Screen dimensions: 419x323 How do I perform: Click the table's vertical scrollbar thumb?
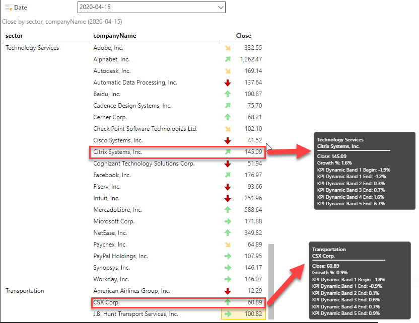(x=271, y=281)
